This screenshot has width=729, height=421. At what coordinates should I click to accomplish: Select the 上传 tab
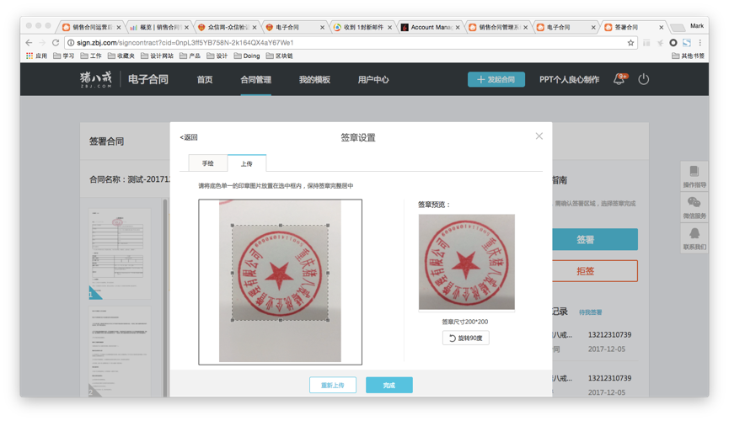point(246,163)
